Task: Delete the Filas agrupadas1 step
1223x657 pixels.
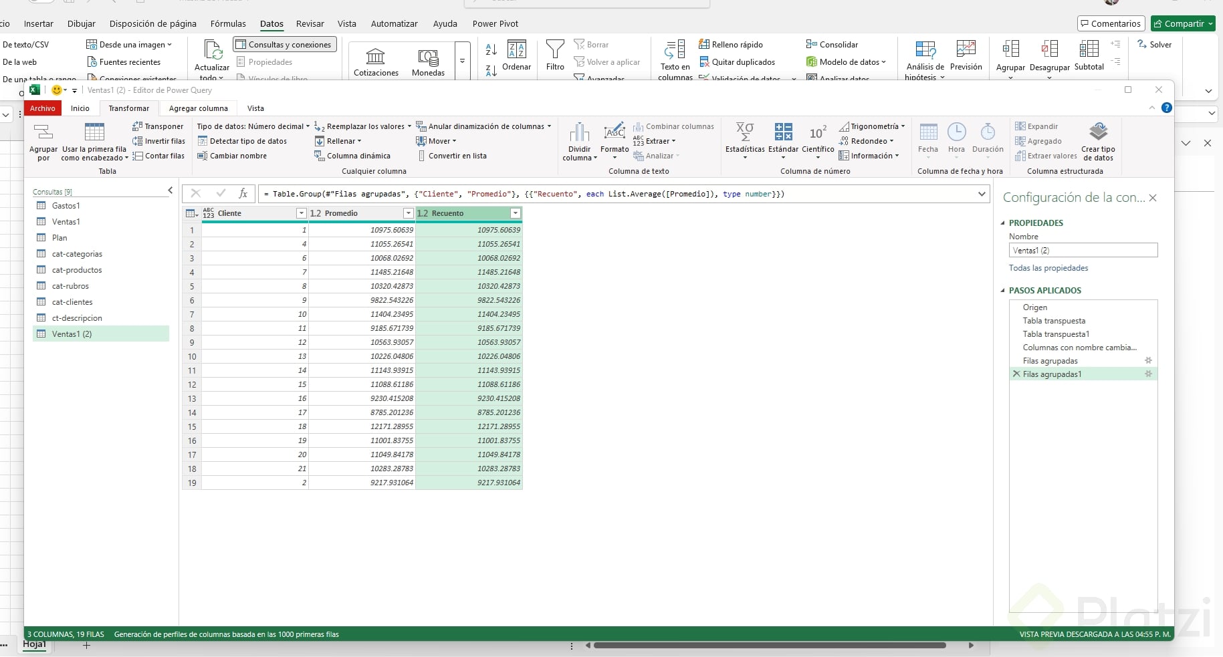Action: point(1016,374)
